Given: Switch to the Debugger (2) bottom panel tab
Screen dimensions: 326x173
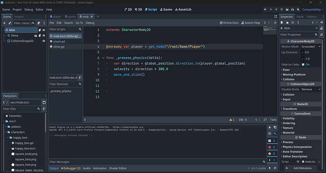Looking at the screenshot, I should click(x=71, y=168).
